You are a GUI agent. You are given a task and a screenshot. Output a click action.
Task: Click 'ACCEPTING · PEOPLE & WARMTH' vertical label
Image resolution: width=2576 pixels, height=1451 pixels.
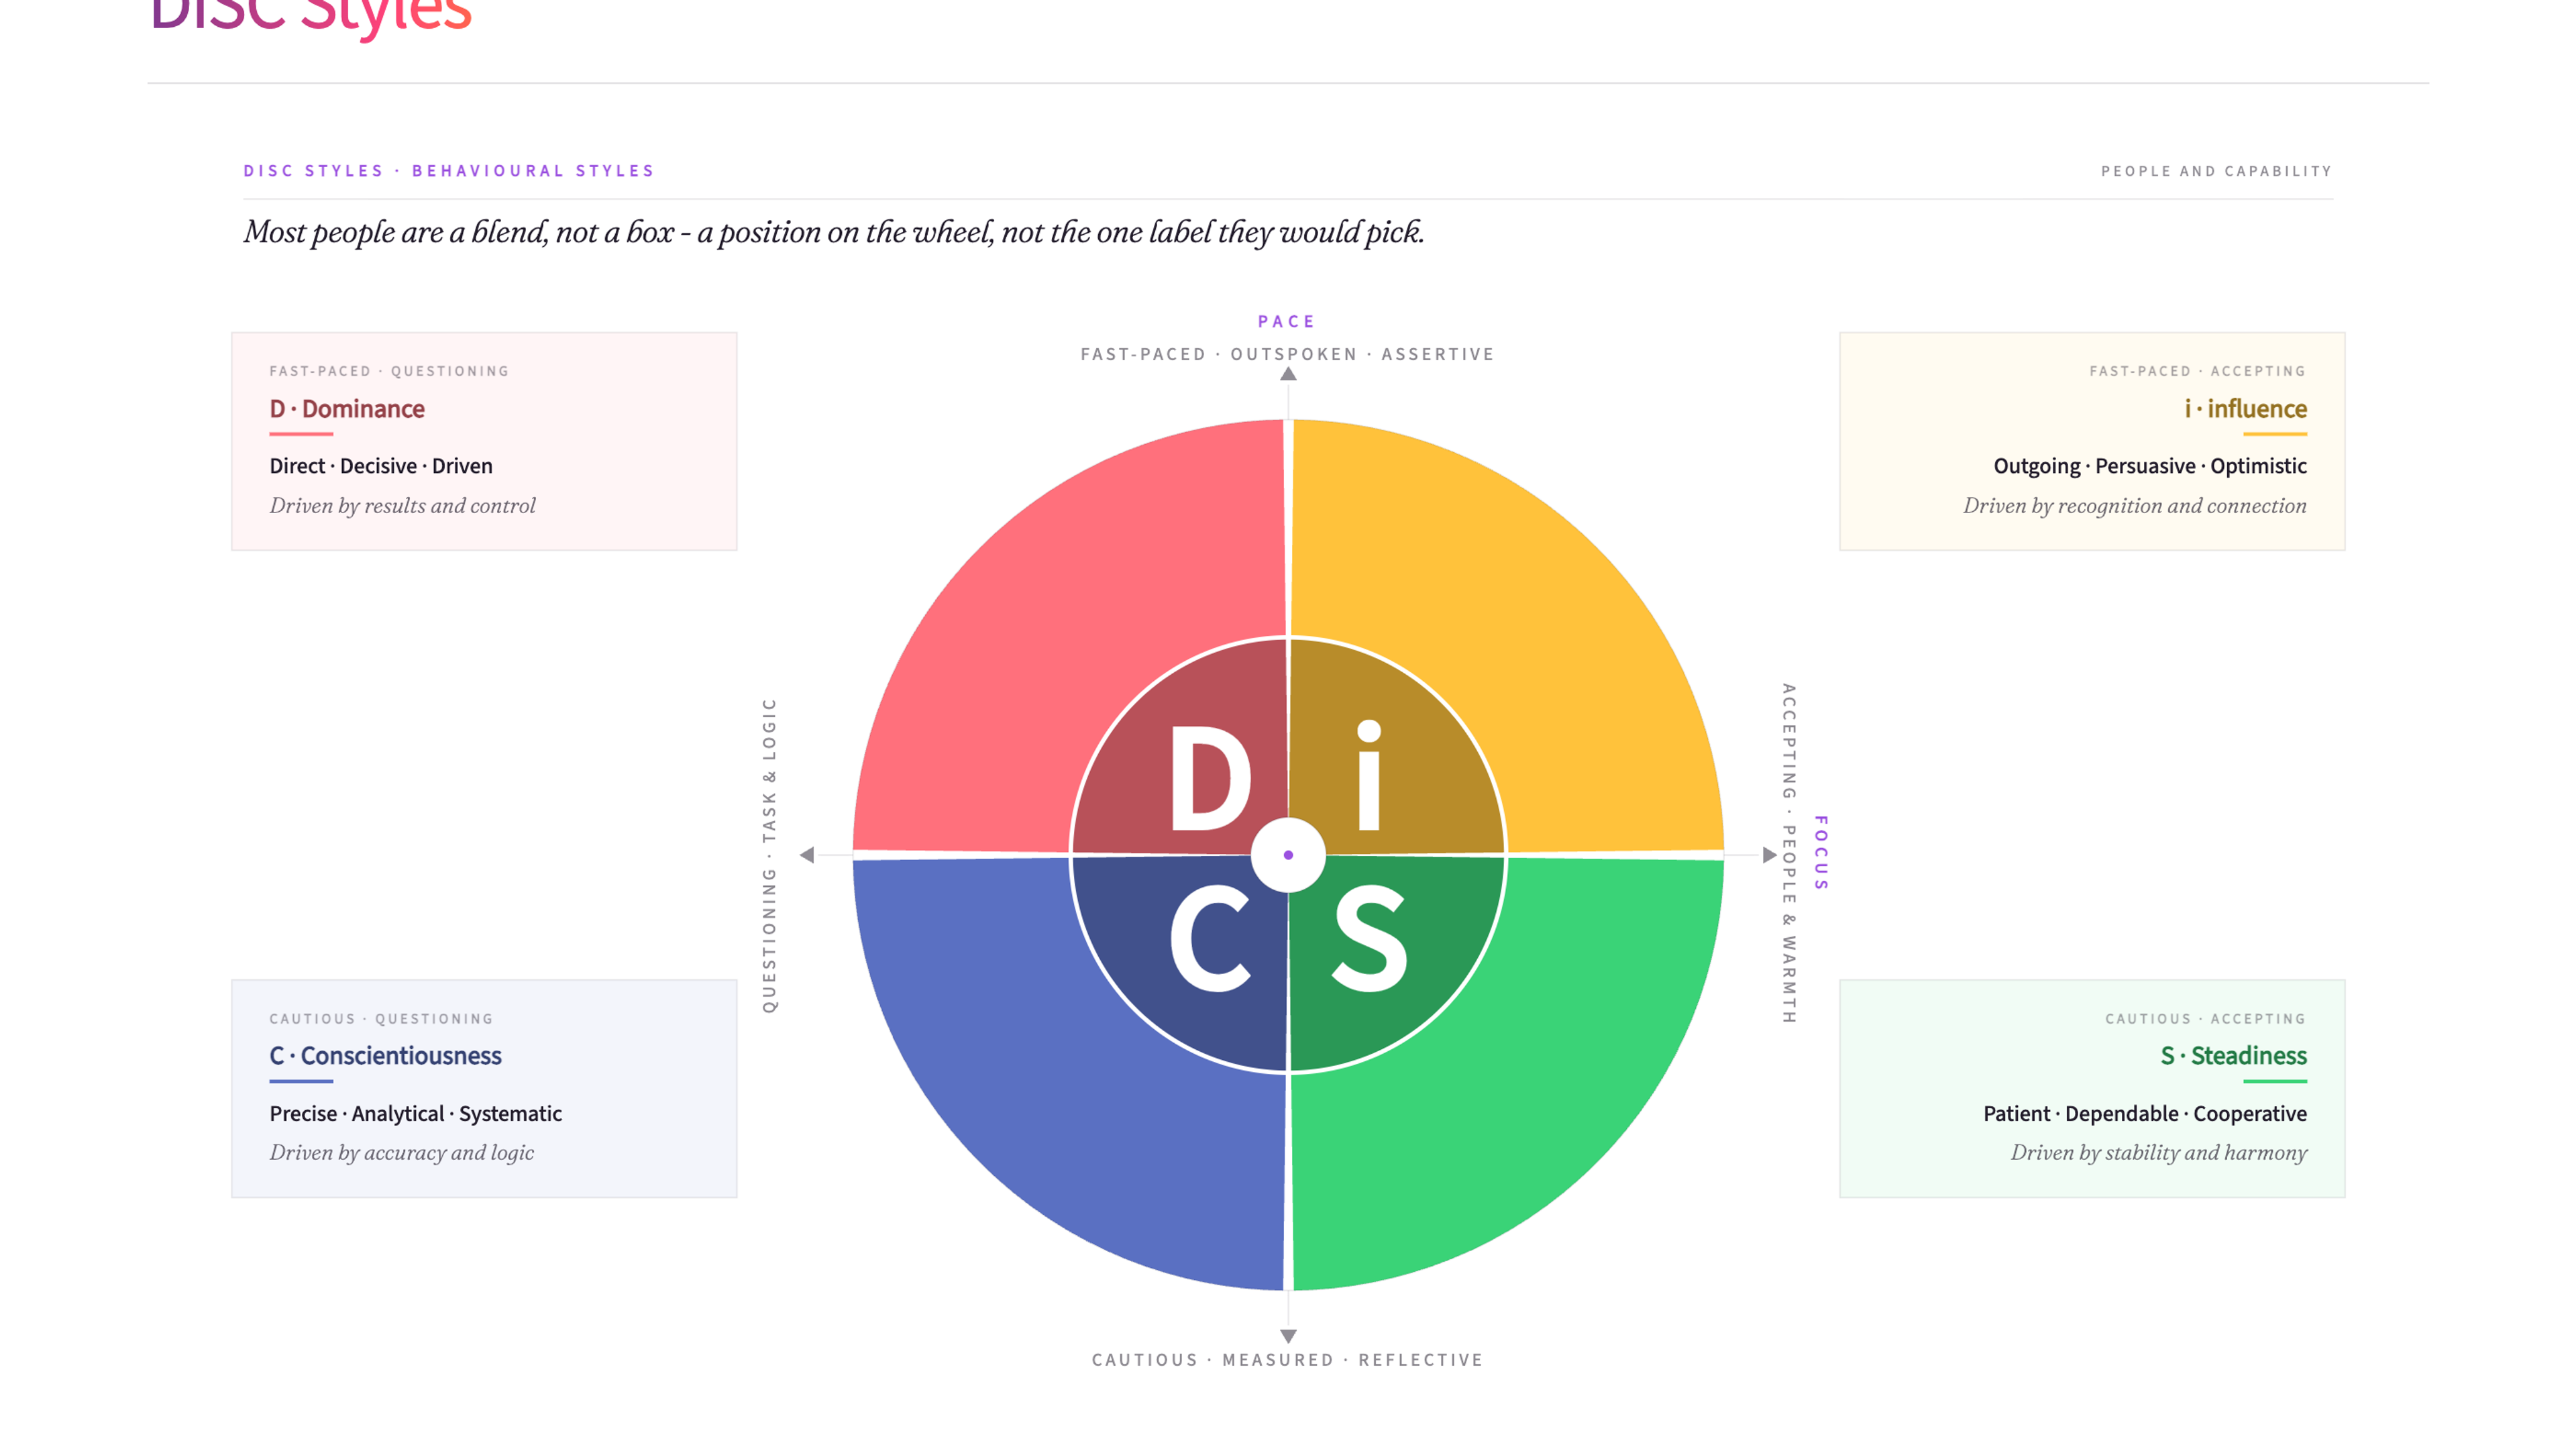1789,853
